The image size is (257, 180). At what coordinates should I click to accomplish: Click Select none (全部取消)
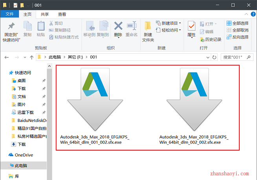point(237,30)
